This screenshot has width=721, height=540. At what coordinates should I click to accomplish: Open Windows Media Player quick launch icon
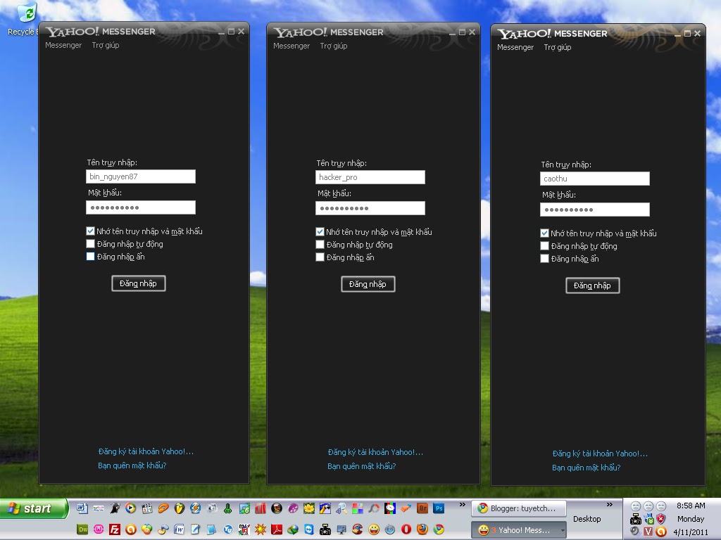[130, 508]
